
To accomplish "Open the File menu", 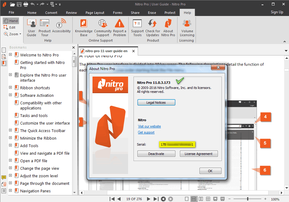I will click(11, 12).
